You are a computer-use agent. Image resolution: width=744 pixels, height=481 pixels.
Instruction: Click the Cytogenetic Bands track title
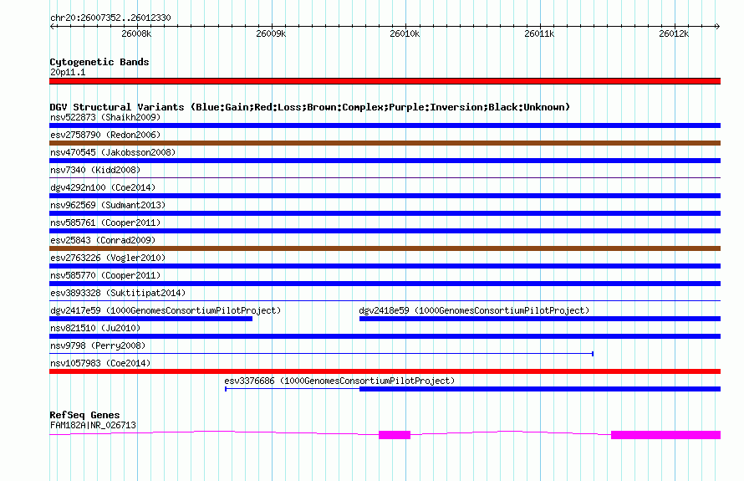[x=99, y=62]
